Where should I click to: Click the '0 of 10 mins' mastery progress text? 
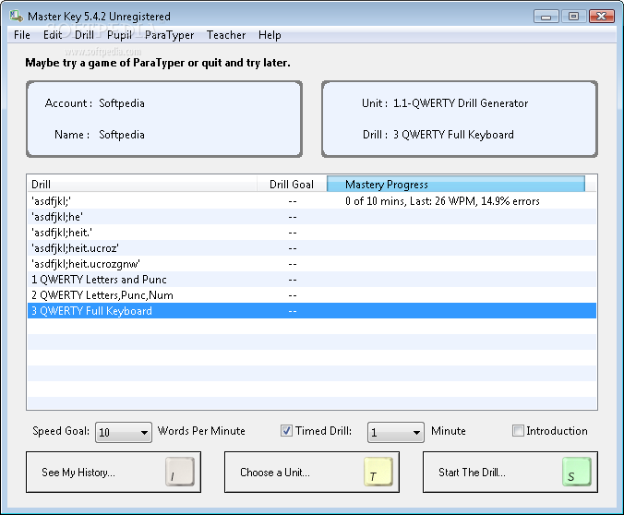coord(442,201)
